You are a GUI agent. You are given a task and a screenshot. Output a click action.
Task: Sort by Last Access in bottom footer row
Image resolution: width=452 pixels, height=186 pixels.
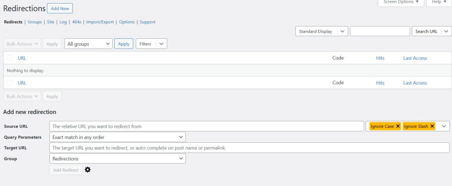(415, 82)
